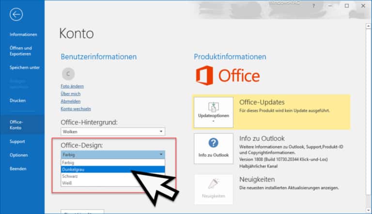
Task: Choose Schwarz from the design list
Action: [70, 176]
